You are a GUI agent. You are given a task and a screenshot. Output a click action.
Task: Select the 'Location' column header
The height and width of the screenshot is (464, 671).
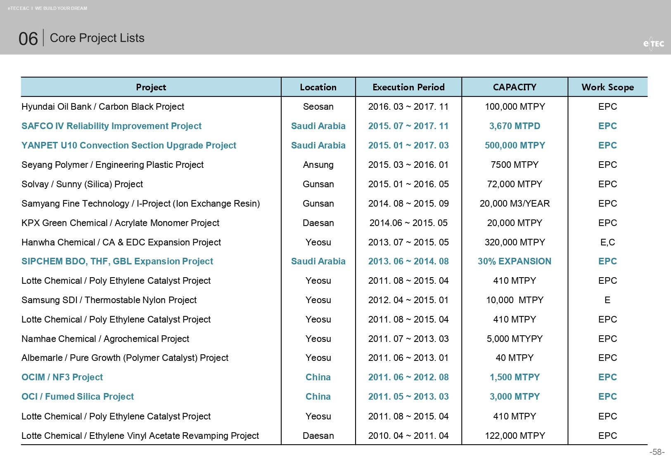click(318, 87)
